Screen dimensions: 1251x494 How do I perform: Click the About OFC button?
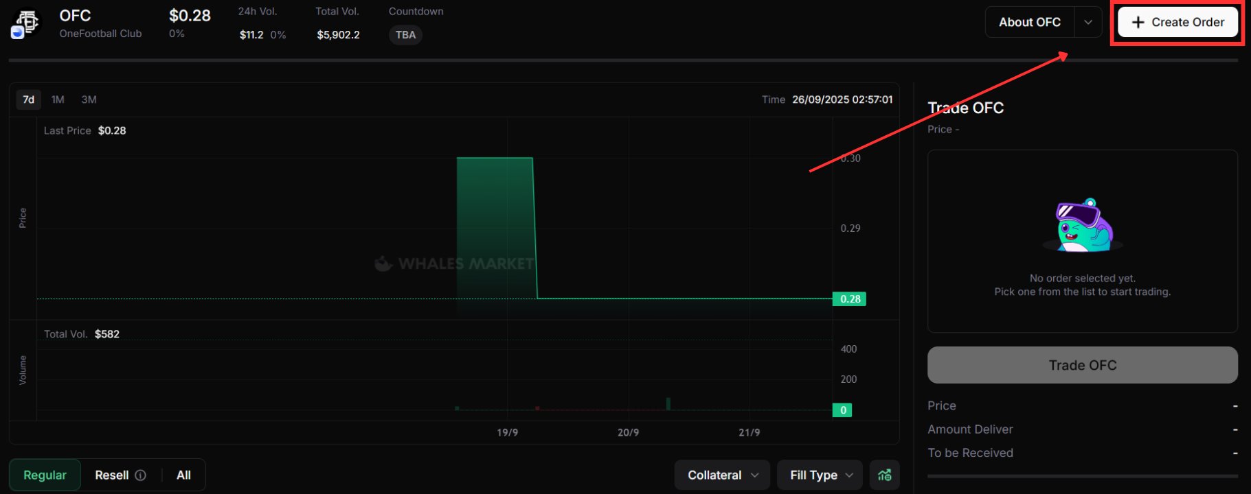click(x=1029, y=22)
